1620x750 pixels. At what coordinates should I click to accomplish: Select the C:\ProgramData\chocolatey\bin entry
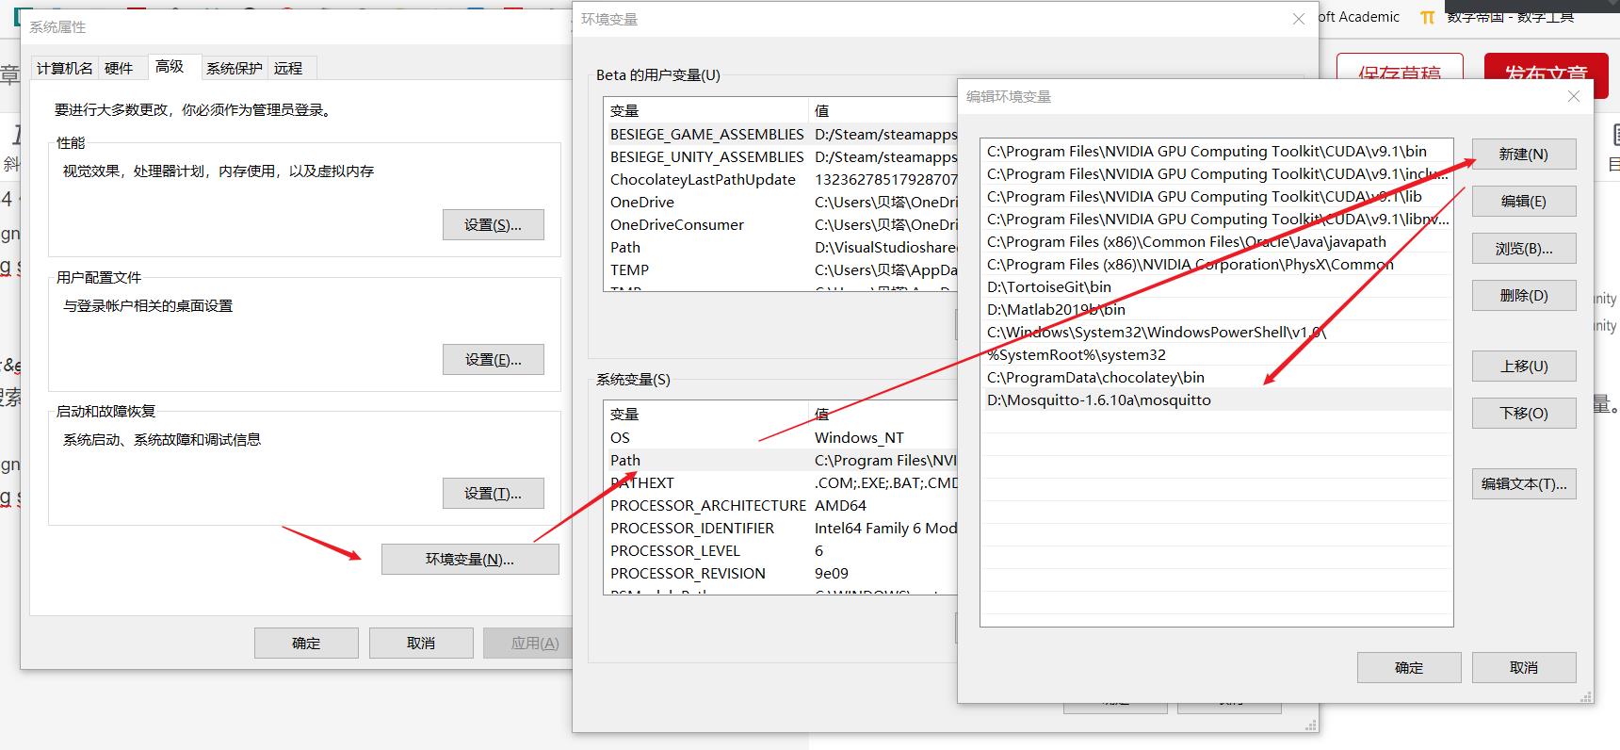pyautogui.click(x=1216, y=378)
